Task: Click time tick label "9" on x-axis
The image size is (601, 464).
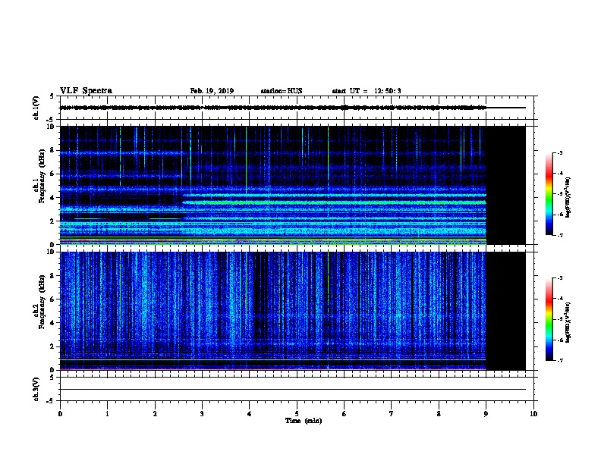Action: click(x=486, y=413)
